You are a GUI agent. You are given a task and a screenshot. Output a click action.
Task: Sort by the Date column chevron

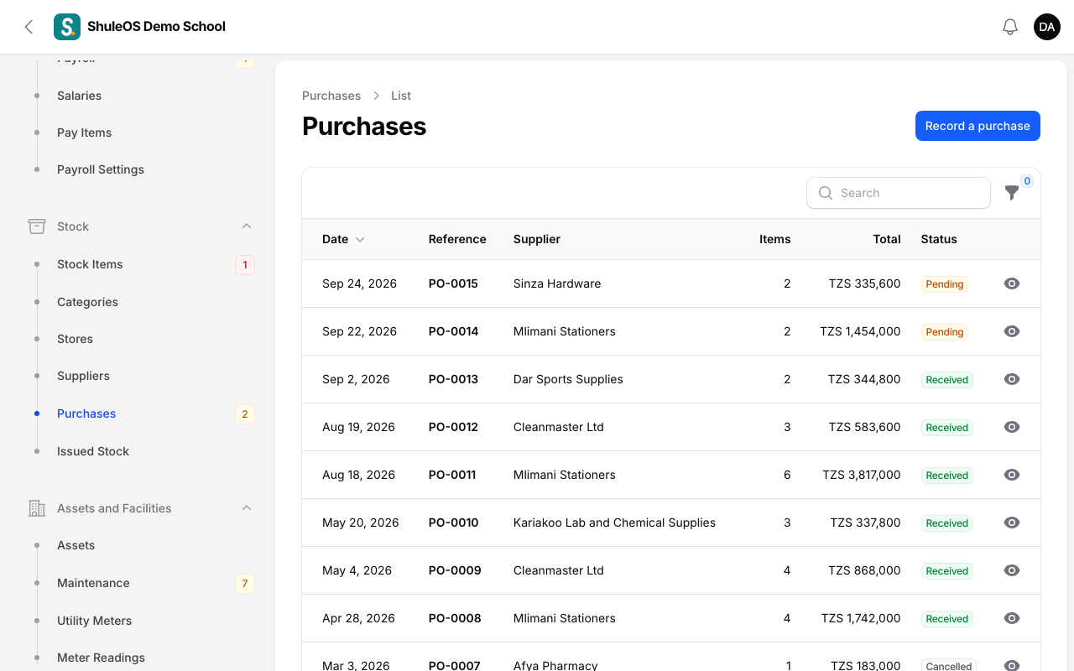tap(360, 240)
